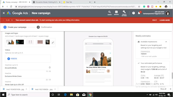The image size is (173, 97).
Task: Go to previous alert arrow in red banner
Action: point(3,20)
